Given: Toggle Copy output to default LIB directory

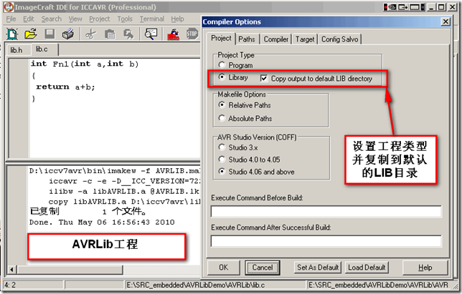Looking at the screenshot, I should (x=264, y=79).
